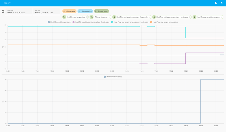Remove Heat Flow out temperature chip

point(87,17)
